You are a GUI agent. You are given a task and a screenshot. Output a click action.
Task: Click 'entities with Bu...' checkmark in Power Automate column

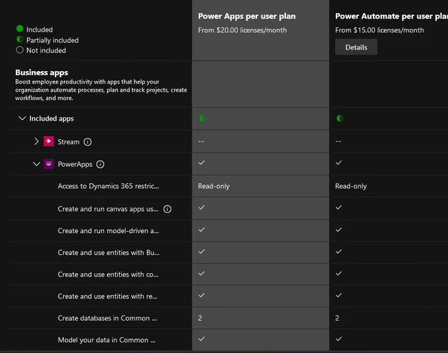[339, 252]
